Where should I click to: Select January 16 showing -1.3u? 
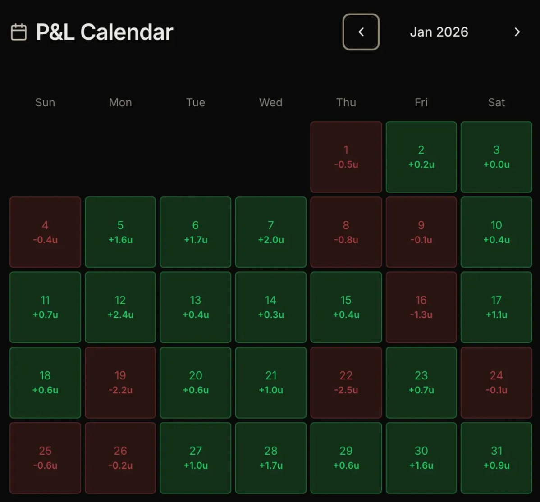[x=421, y=307]
